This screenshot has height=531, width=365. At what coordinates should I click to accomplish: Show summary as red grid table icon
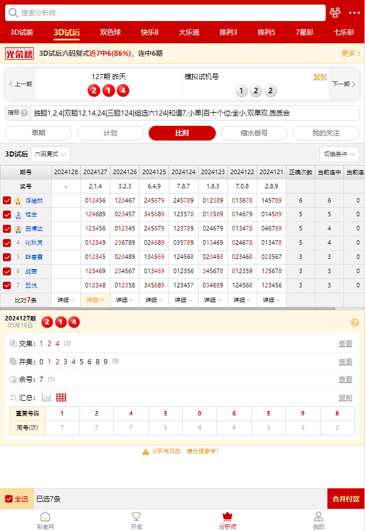point(61,398)
